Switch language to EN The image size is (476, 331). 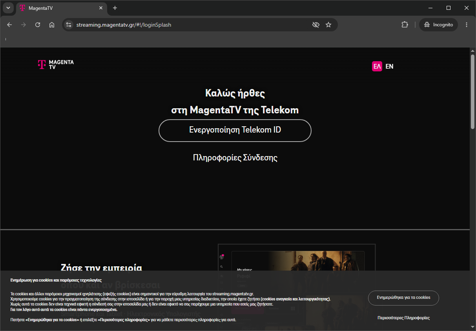click(389, 66)
